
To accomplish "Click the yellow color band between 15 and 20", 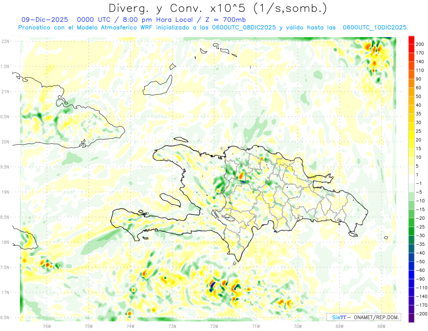I will [411, 144].
